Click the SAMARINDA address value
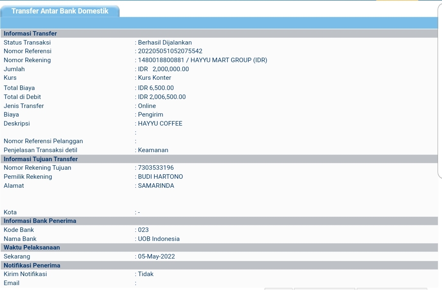Image resolution: width=442 pixels, height=290 pixels. click(x=156, y=186)
